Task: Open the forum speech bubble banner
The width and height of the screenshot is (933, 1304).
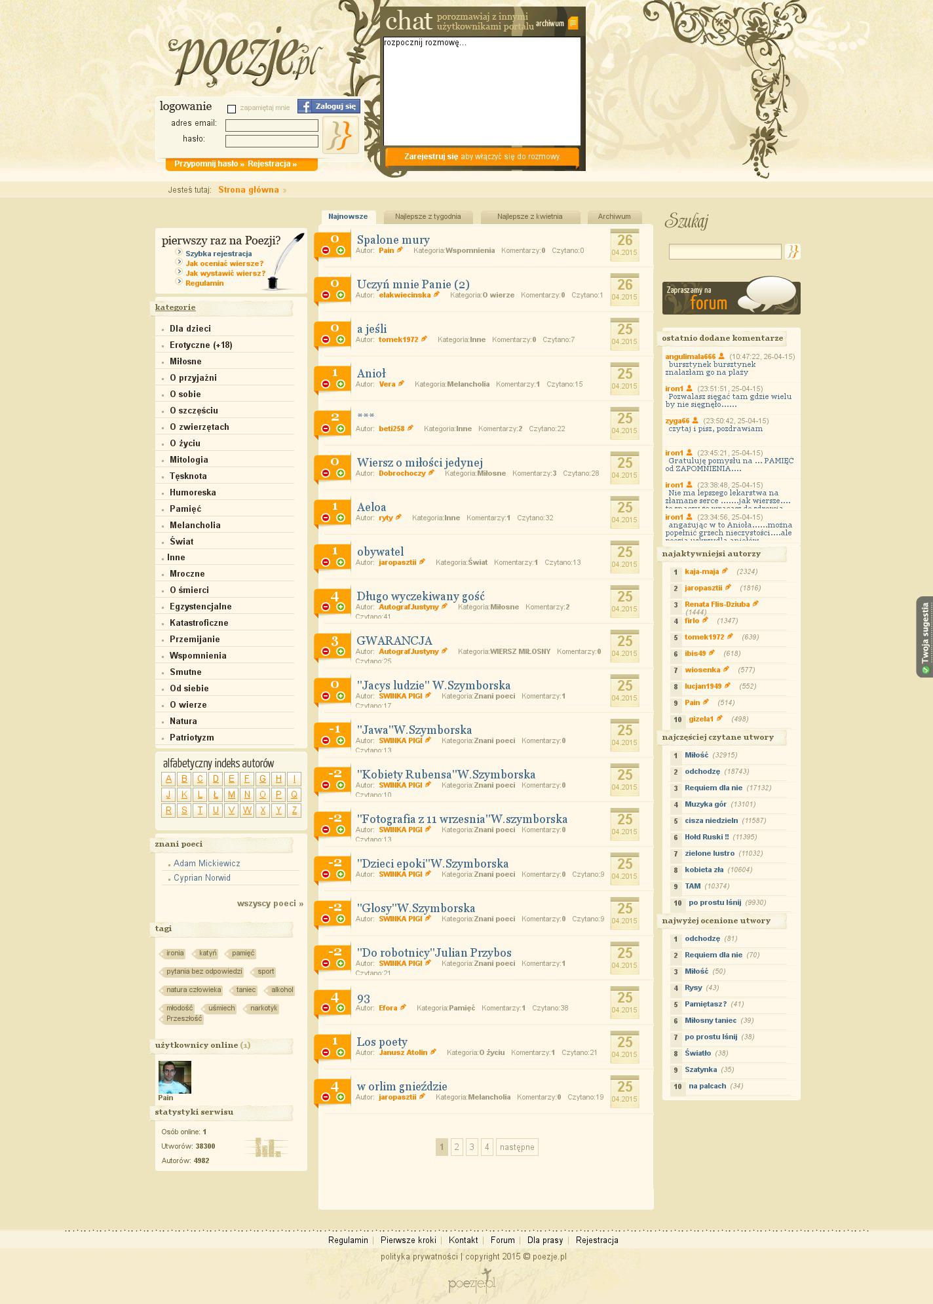Action: pyautogui.click(x=731, y=298)
